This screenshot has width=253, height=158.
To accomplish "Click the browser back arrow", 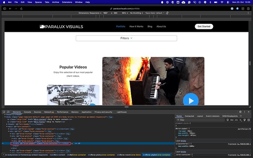I will 10,8.
